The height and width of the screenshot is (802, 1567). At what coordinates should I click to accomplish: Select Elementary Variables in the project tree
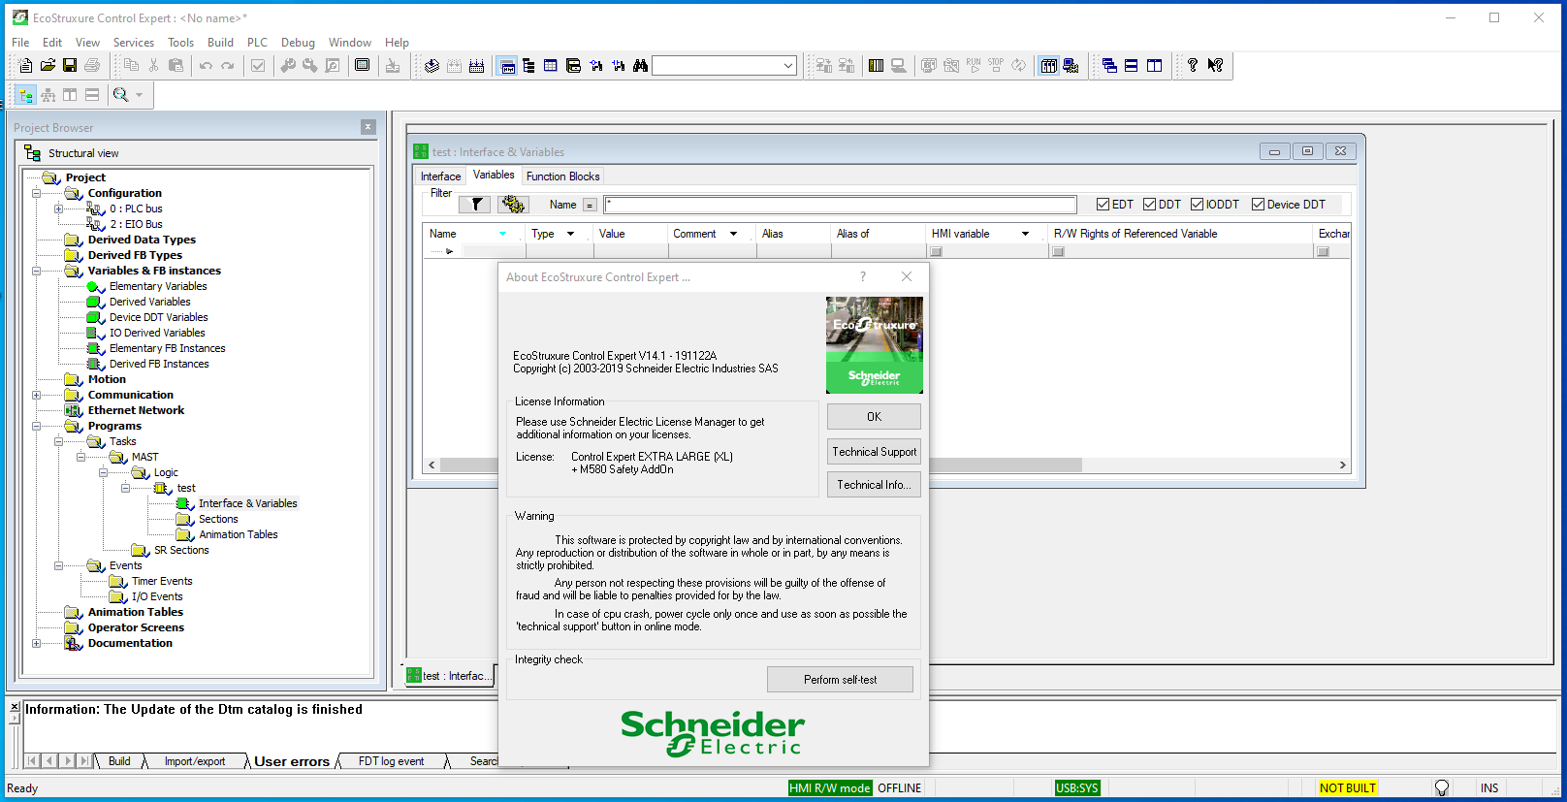158,286
